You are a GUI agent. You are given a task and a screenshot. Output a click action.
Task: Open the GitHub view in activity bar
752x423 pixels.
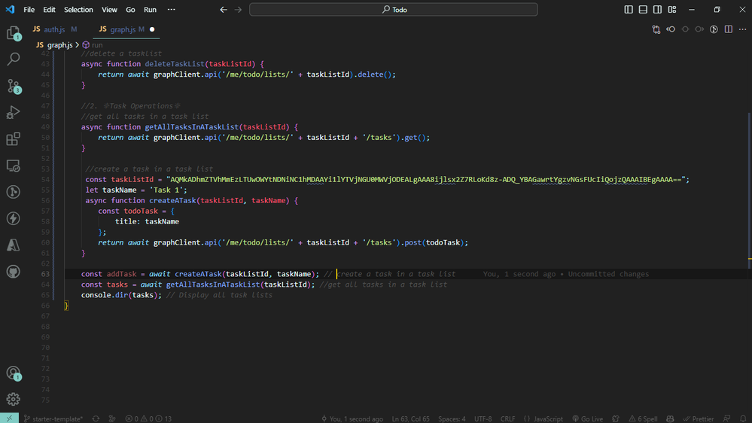pos(14,272)
